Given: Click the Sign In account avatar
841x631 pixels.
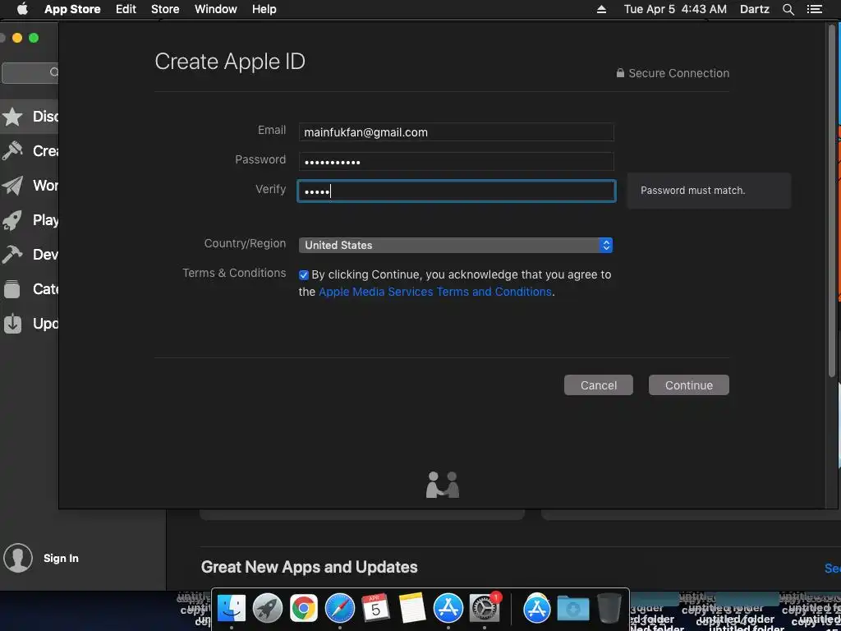Looking at the screenshot, I should [18, 558].
